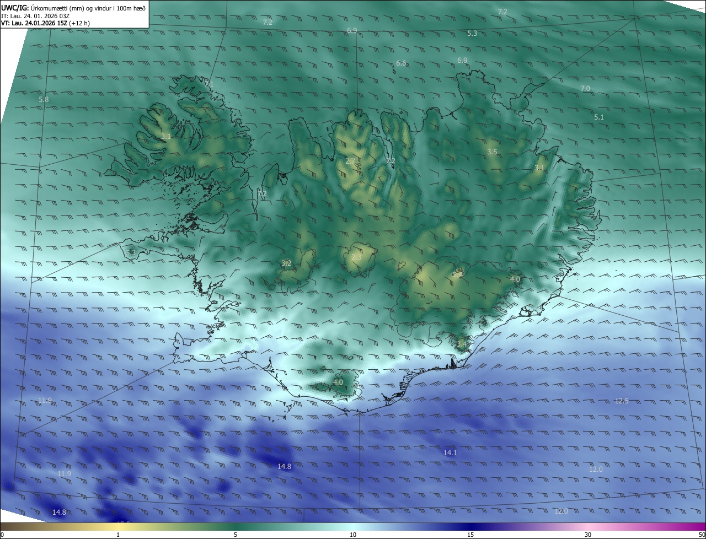Click the 10 tick on the color scale
The height and width of the screenshot is (539, 706).
(x=353, y=535)
